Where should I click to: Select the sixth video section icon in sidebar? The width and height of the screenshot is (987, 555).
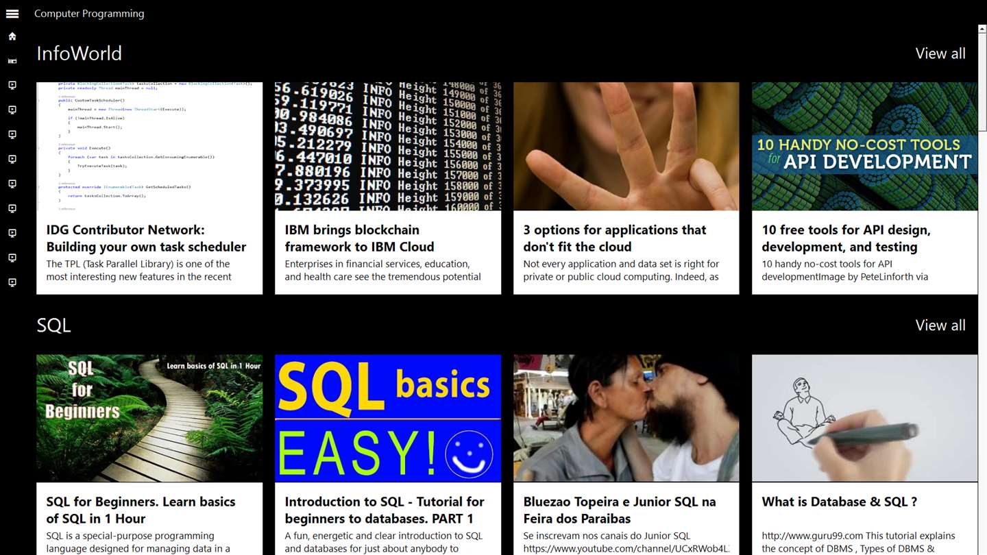click(x=12, y=209)
